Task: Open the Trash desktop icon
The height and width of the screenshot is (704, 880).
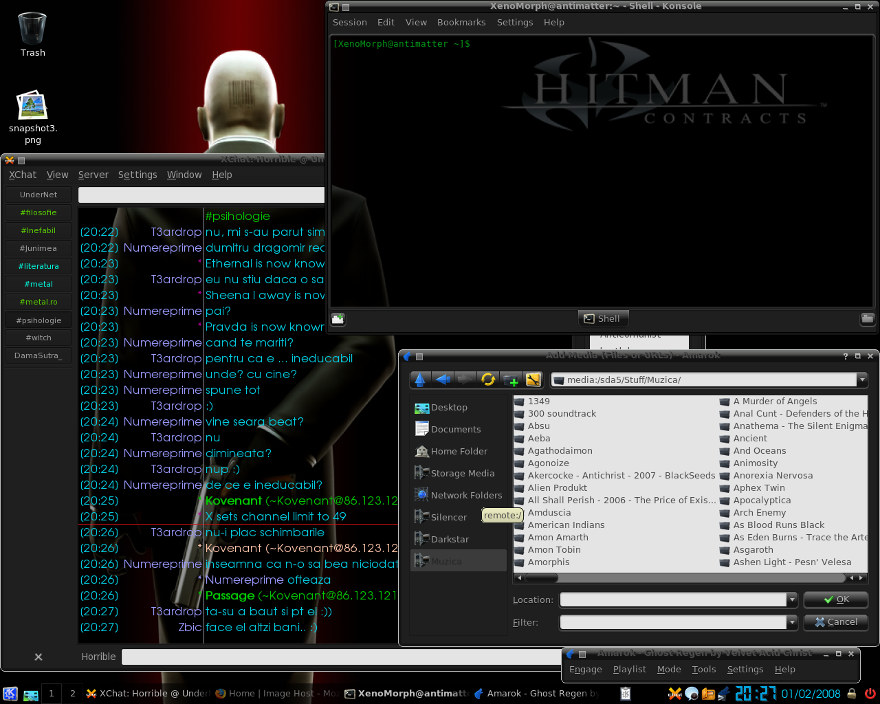Action: [x=32, y=34]
